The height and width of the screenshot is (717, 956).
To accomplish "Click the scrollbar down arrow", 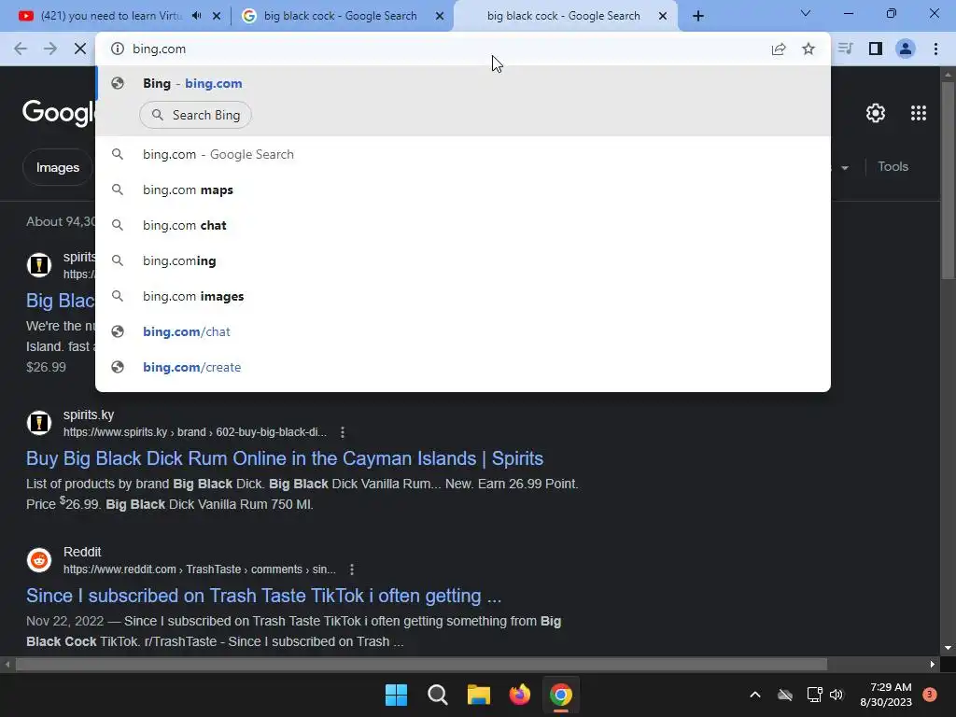I will (x=947, y=648).
